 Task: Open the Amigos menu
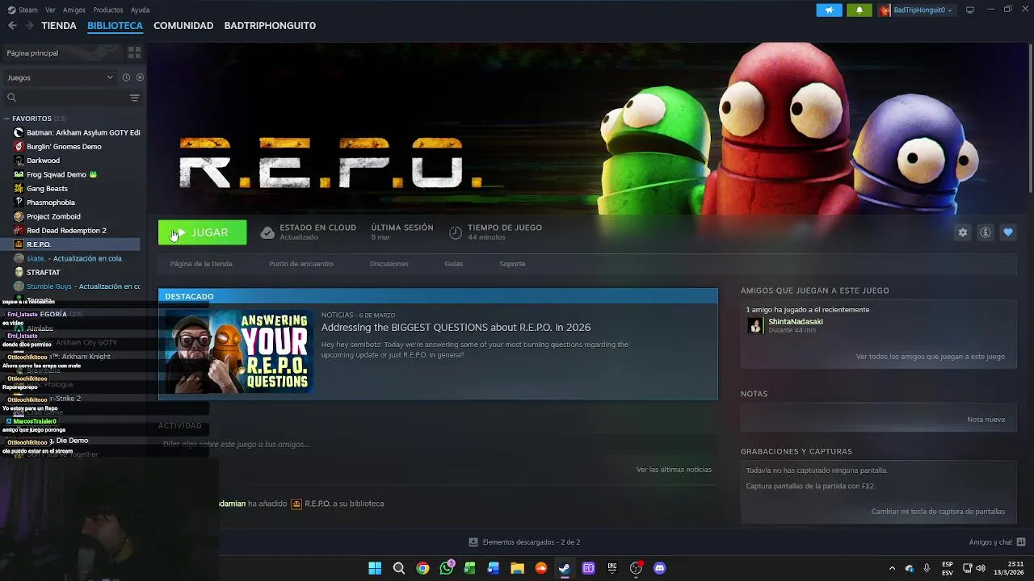click(74, 10)
